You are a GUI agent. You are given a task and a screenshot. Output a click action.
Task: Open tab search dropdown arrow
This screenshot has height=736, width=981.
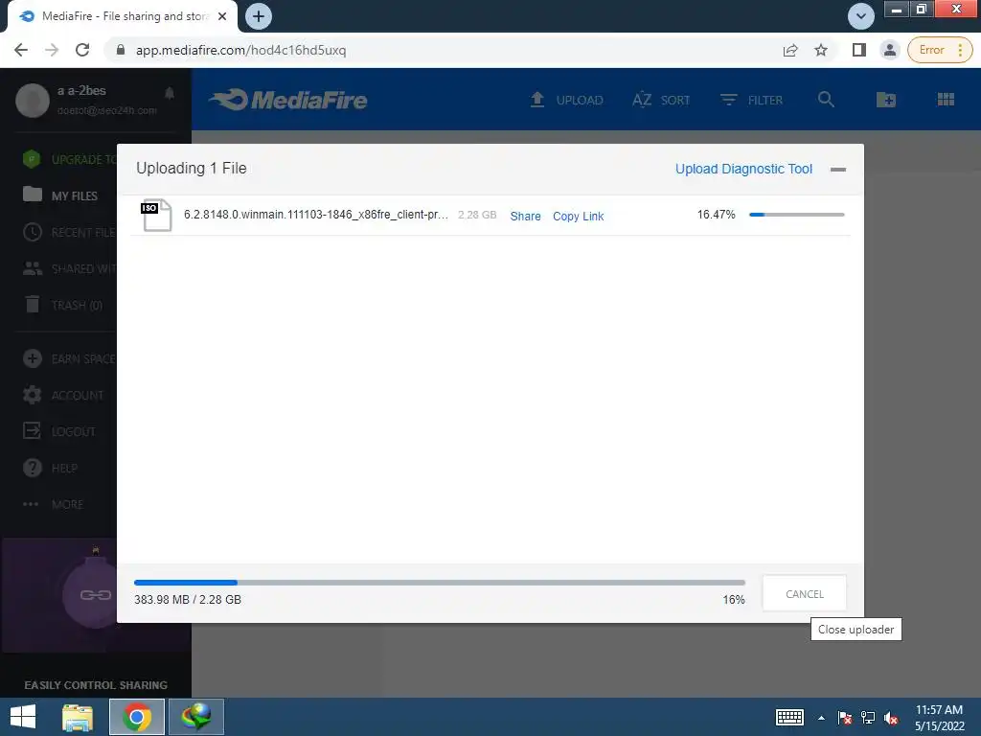click(x=861, y=16)
